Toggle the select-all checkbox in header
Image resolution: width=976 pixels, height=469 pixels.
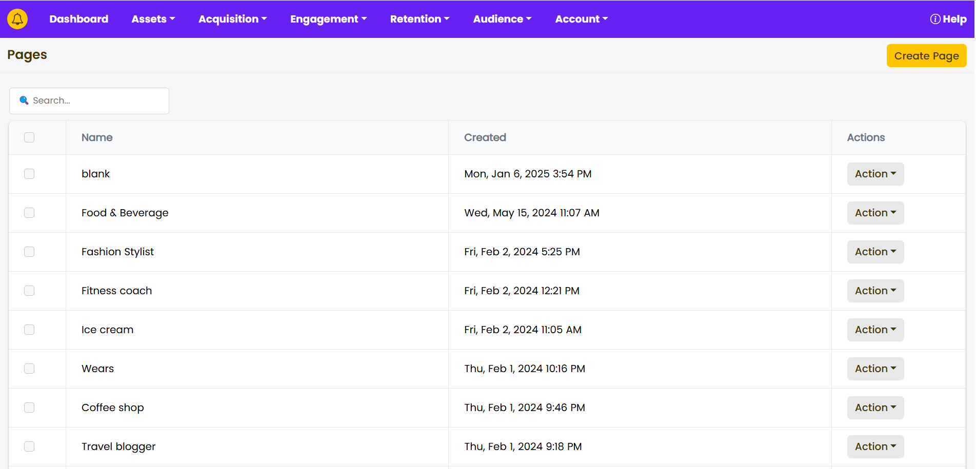coord(29,137)
